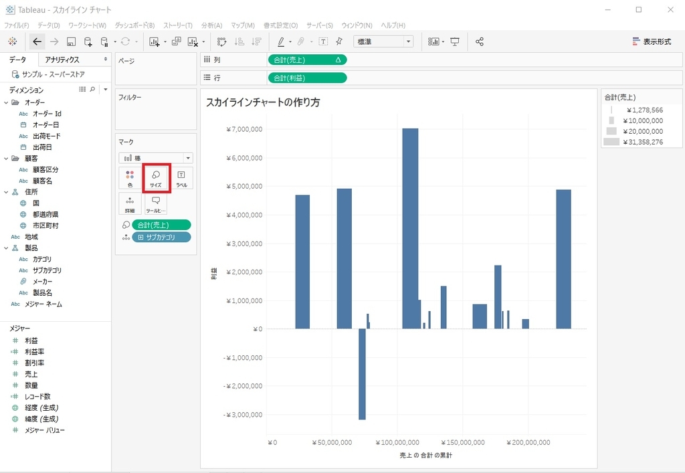Select the サンプル - スーパーストア data source
685x473 pixels.
click(x=54, y=74)
